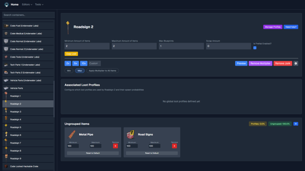
Task: Open the gear settings icon near Remove Junk
Action: pos(296,63)
